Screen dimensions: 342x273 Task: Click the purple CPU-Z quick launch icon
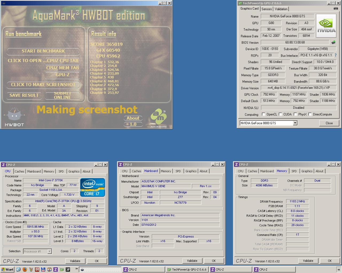[x=55, y=270]
